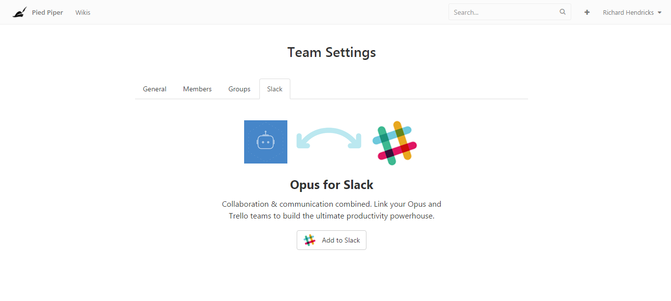The height and width of the screenshot is (301, 671).
Task: Click the Collaboration & communication description text
Action: (332, 210)
